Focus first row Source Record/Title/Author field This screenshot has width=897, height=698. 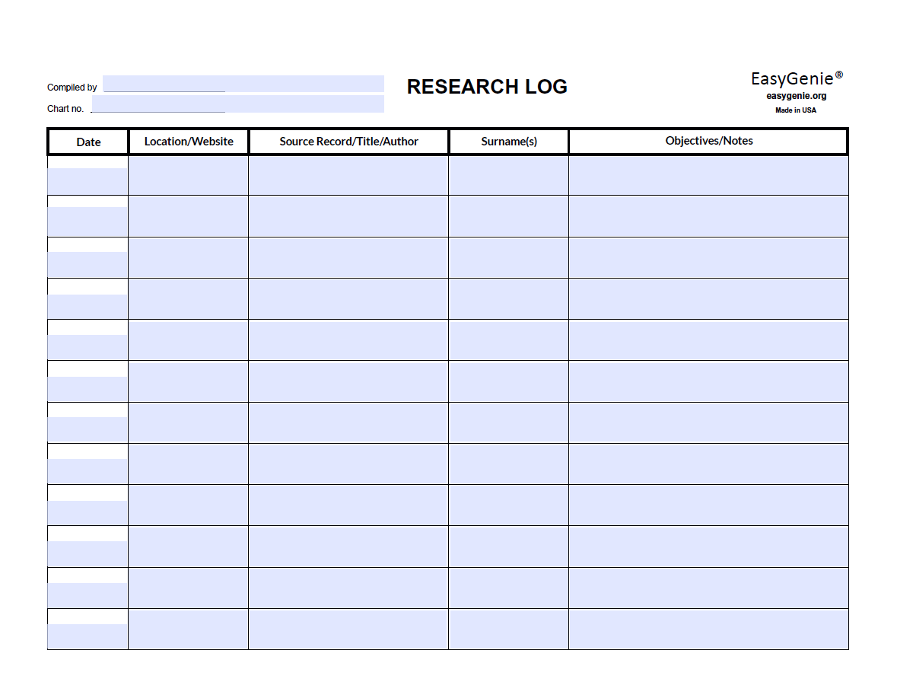point(348,176)
